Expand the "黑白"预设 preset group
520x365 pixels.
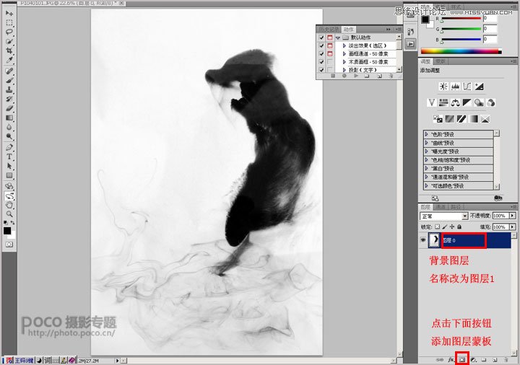(425, 168)
